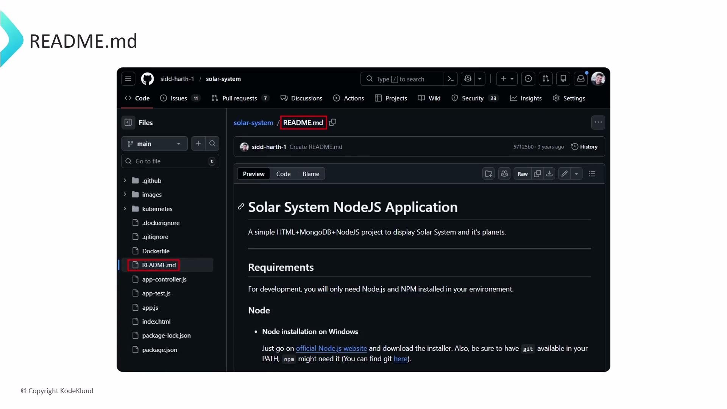Expand the kubernetes folder
Image resolution: width=727 pixels, height=409 pixels.
pyautogui.click(x=125, y=209)
